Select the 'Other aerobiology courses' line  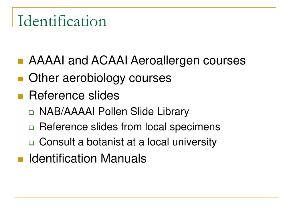[100, 78]
